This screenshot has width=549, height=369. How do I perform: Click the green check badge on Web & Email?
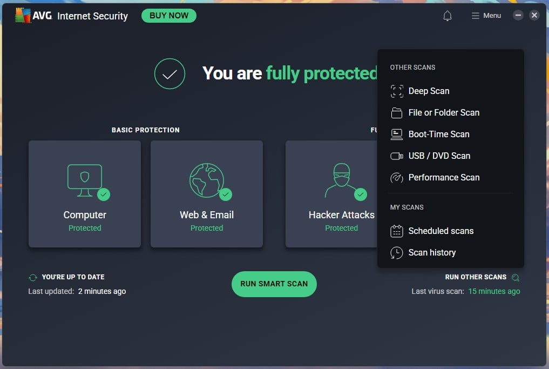coord(226,194)
